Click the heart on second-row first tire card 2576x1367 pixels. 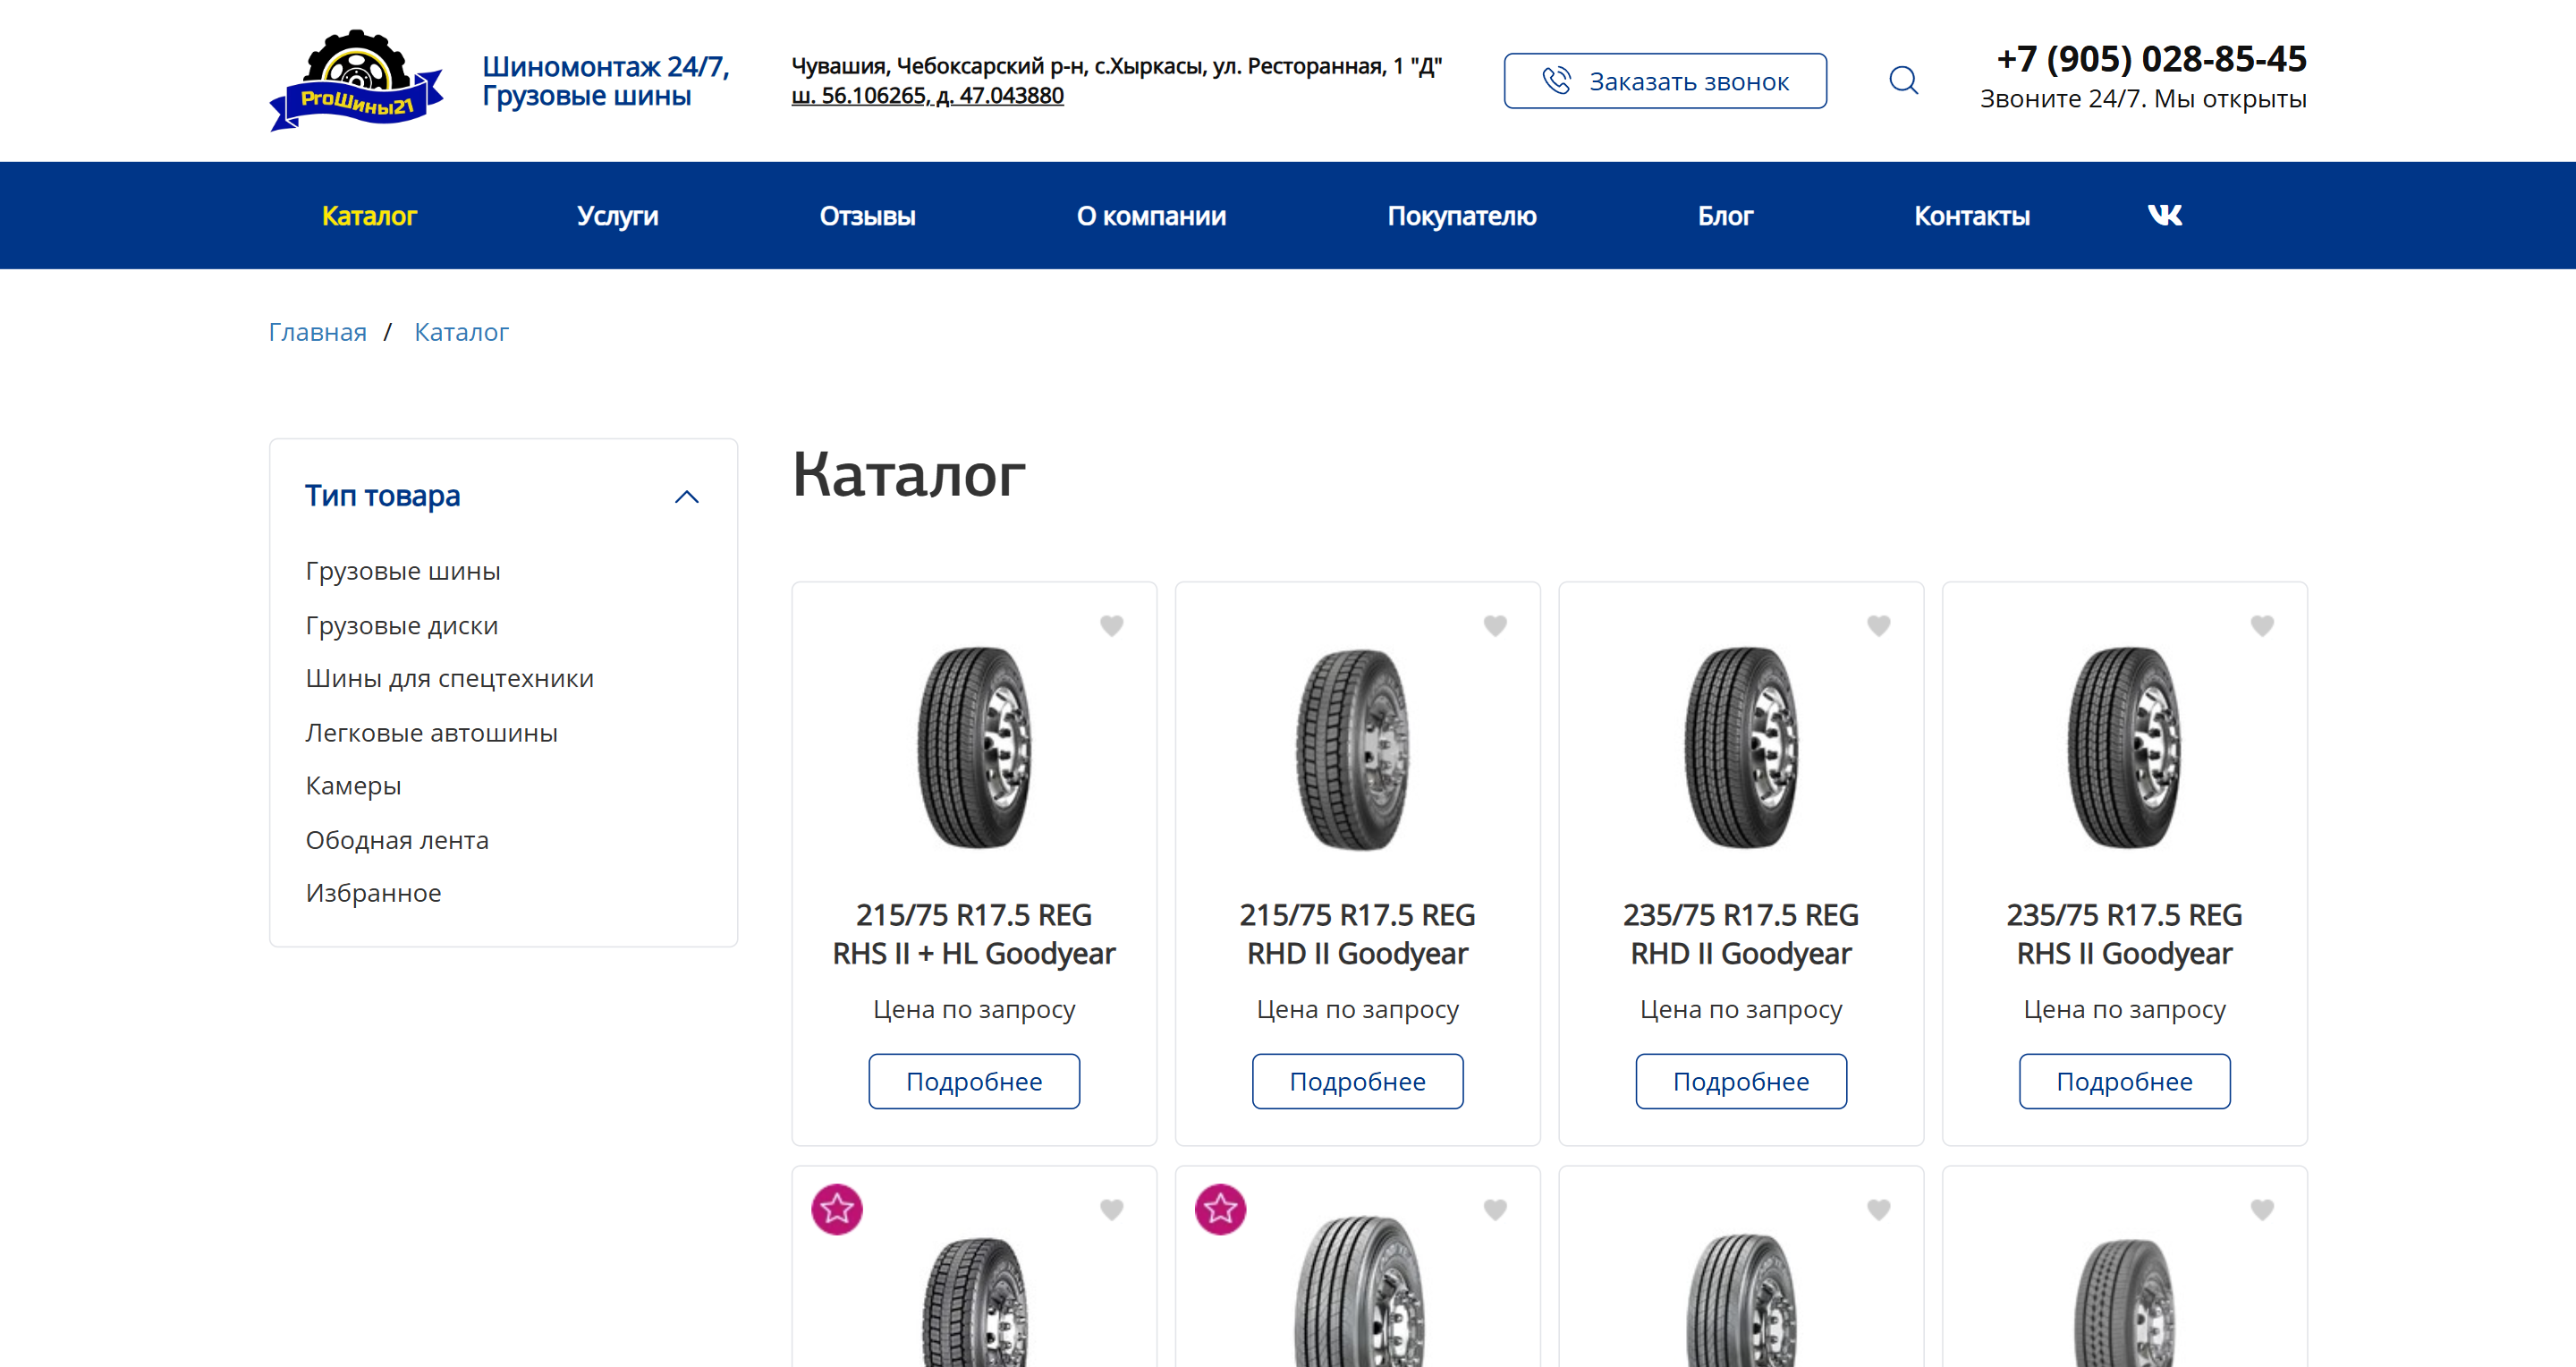(1111, 1209)
